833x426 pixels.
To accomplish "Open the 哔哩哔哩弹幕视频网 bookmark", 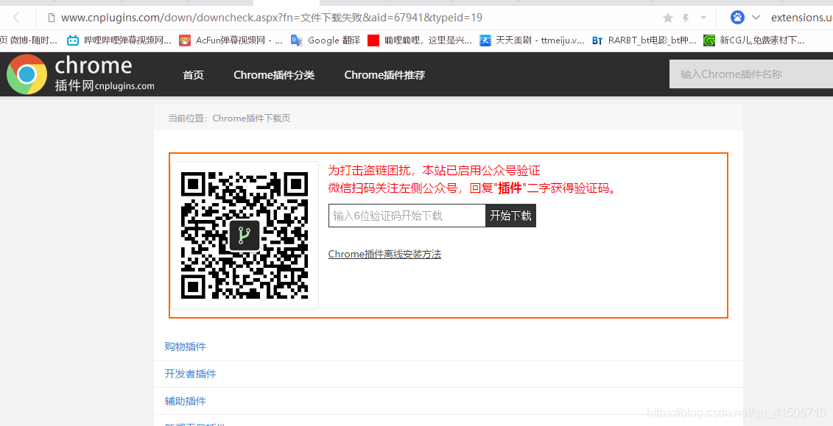I will click(119, 40).
